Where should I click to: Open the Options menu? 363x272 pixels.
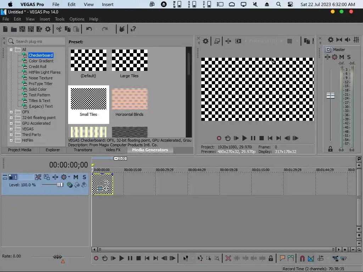point(77,19)
